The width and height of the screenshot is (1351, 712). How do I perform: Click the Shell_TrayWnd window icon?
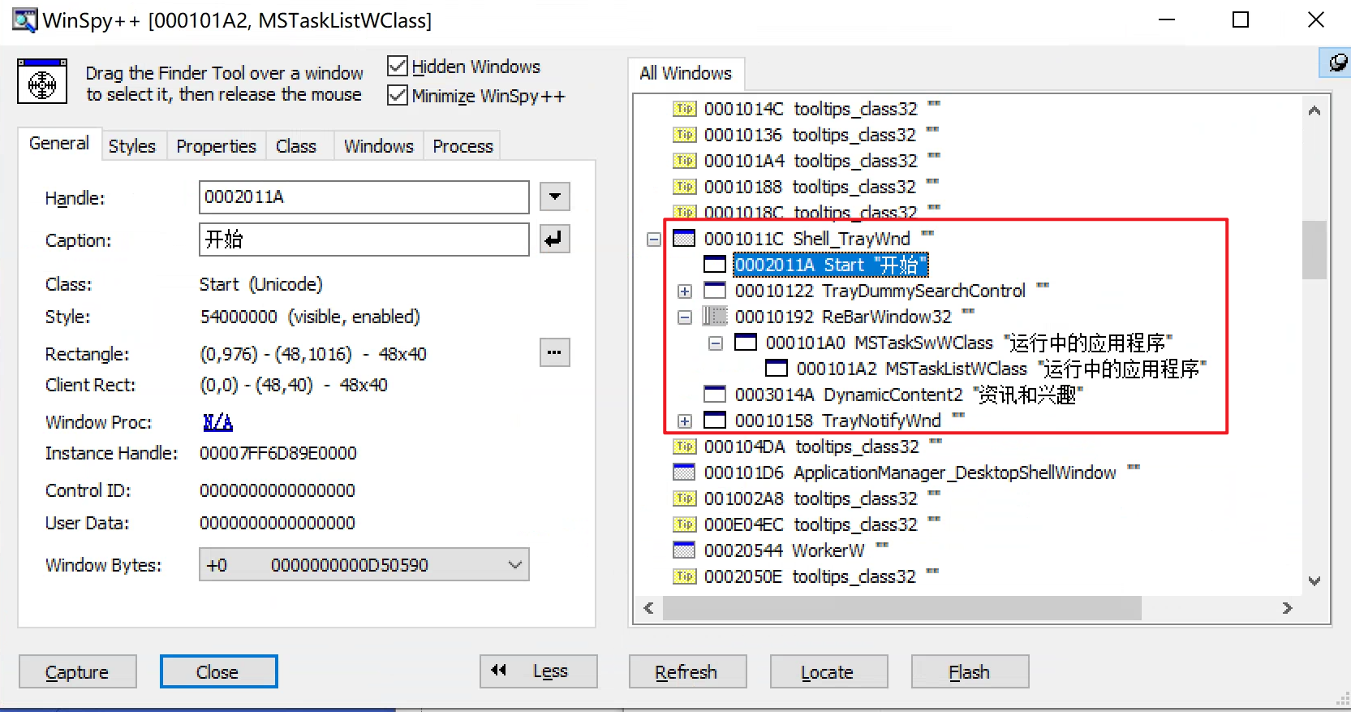(685, 239)
